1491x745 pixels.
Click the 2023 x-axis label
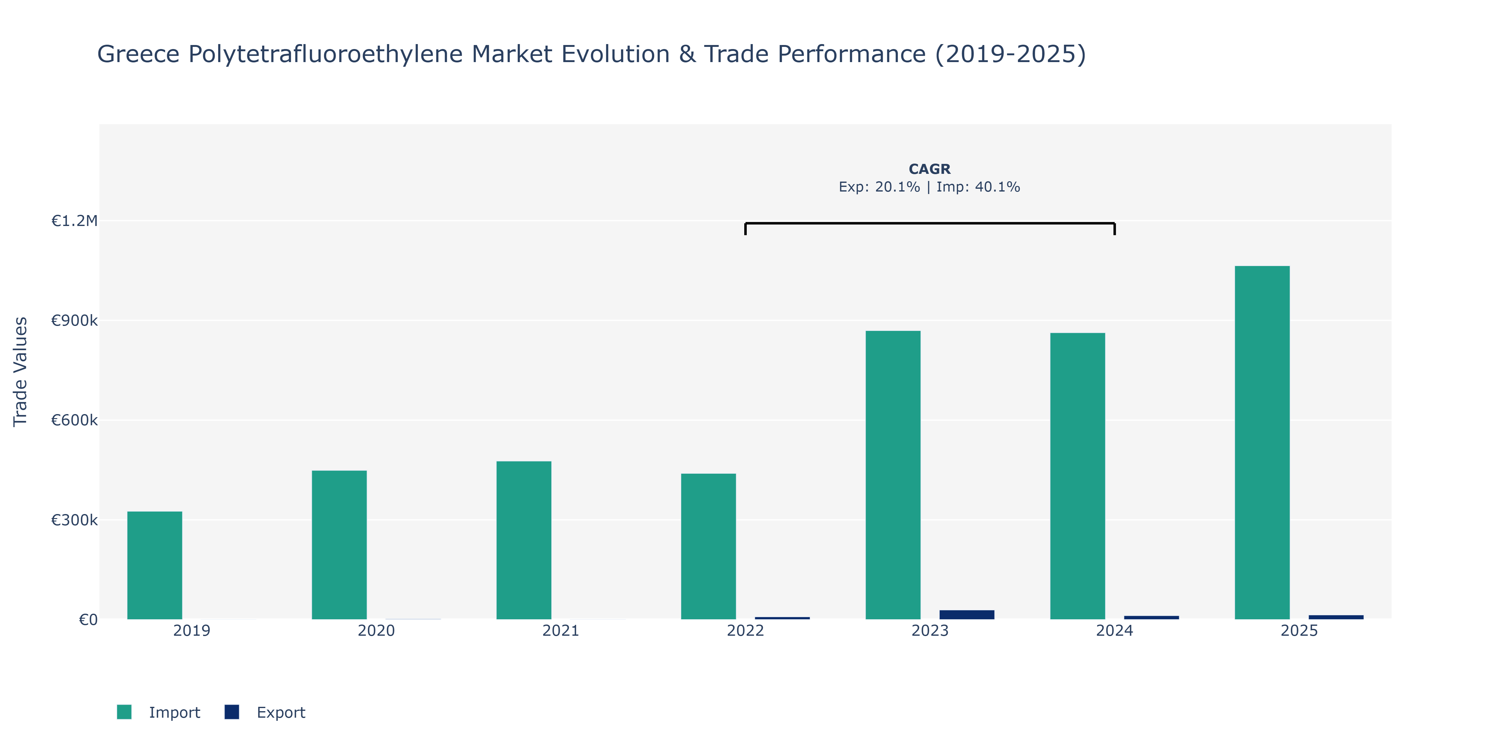(930, 630)
